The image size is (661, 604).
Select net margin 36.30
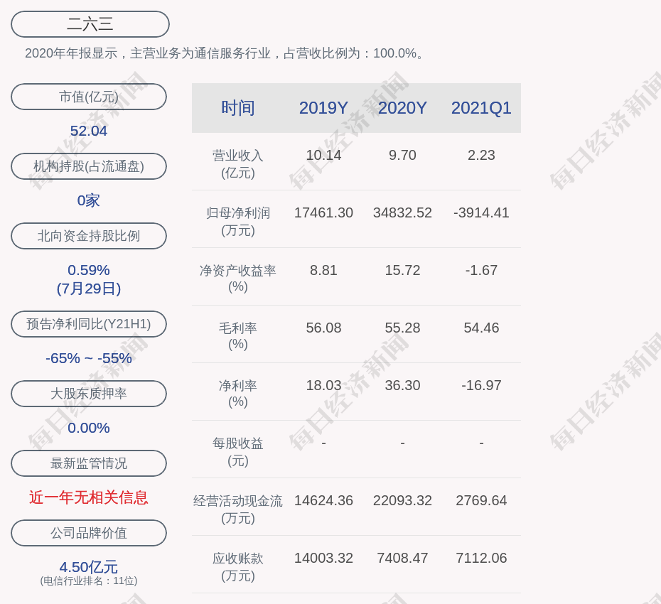(402, 385)
